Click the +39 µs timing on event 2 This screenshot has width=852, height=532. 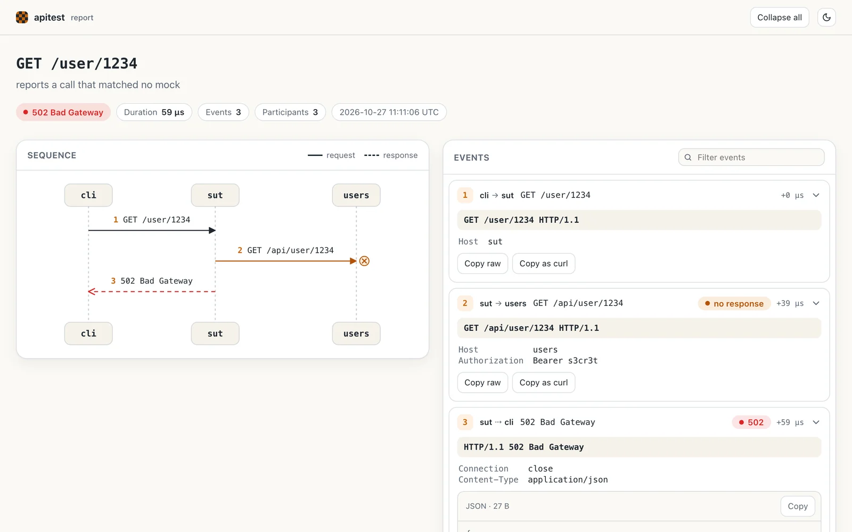pyautogui.click(x=790, y=303)
